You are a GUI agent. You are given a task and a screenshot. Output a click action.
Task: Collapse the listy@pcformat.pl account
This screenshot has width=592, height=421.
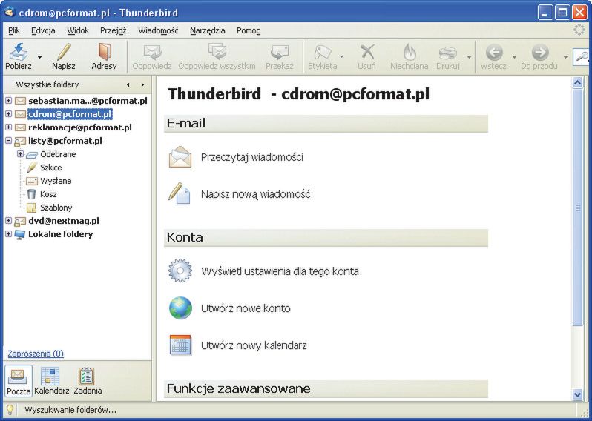8,141
